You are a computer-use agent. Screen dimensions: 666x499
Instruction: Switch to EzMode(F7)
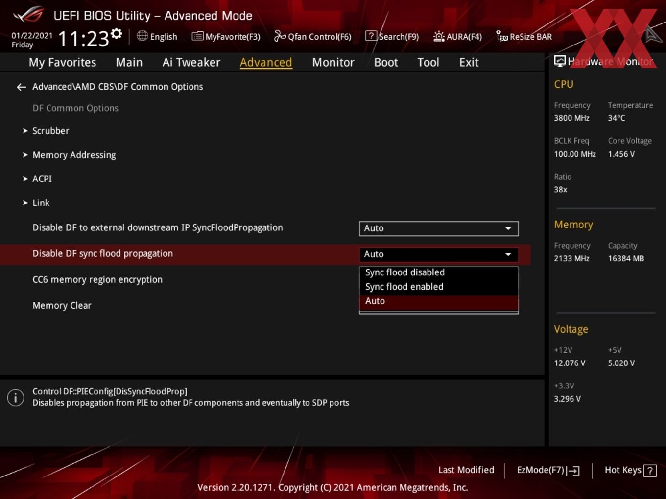(548, 470)
